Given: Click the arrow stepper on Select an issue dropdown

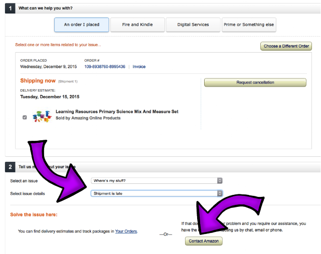Looking at the screenshot, I should point(220,180).
